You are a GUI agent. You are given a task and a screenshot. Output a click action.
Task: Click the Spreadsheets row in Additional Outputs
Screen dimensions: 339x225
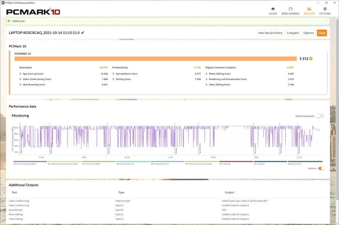16,210
